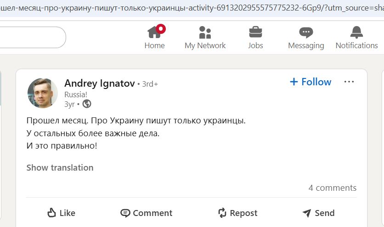Repost this post

tap(237, 213)
